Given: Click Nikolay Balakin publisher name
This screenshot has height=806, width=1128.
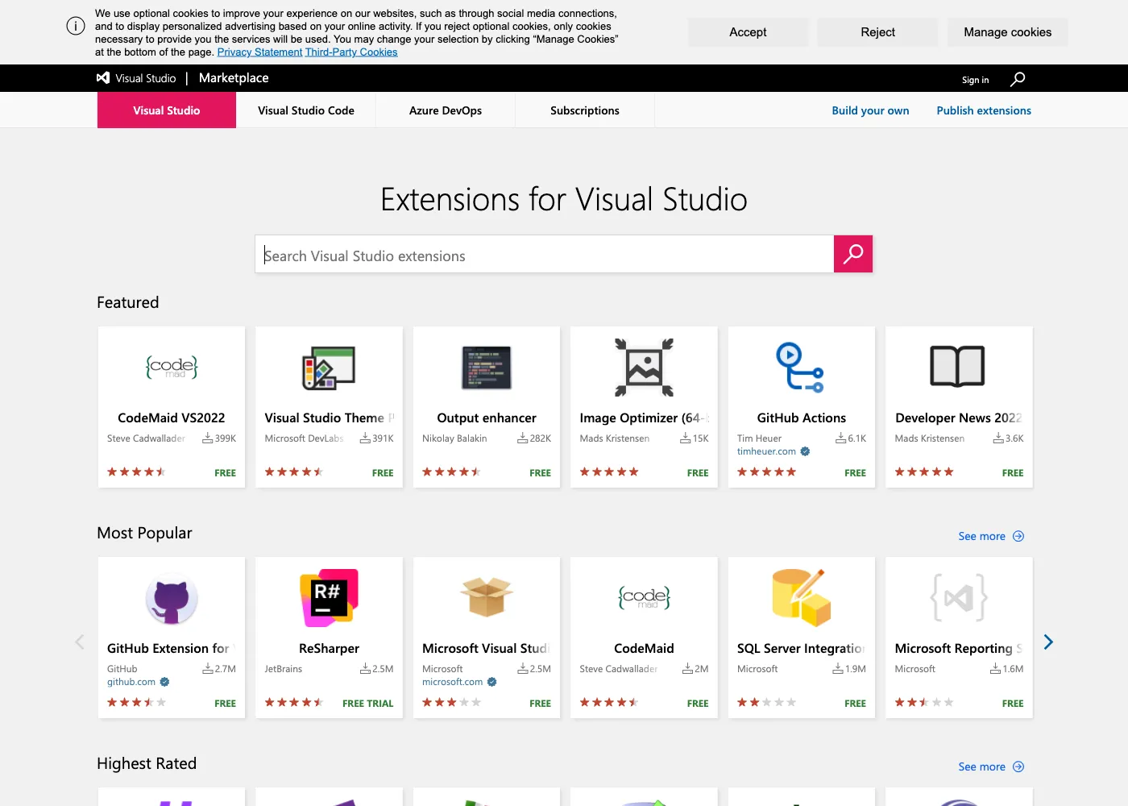Looking at the screenshot, I should tap(454, 438).
